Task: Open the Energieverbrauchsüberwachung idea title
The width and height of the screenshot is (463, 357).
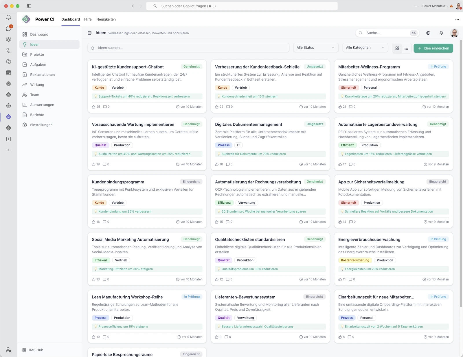Action: point(369,239)
